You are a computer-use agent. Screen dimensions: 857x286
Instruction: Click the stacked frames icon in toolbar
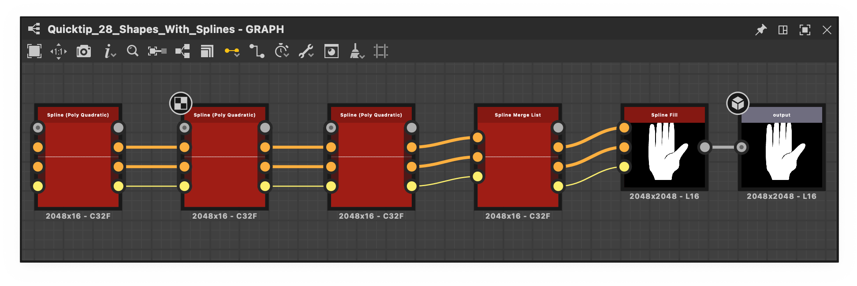[x=207, y=51]
